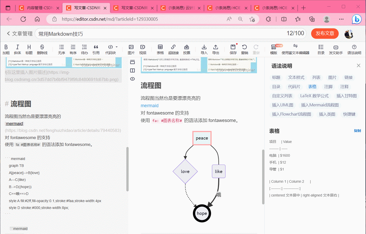366x234 pixels.
Task: Insert a poll with 投票
Action: [187, 50]
